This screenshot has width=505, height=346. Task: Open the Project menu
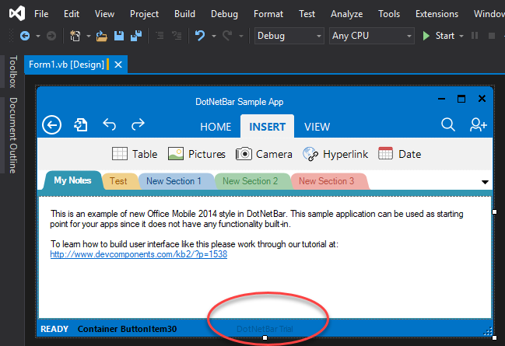coord(144,14)
